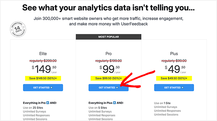Image resolution: width=217 pixels, height=121 pixels.
Task: Click the Pro plan Get Started button
Action: (x=108, y=88)
